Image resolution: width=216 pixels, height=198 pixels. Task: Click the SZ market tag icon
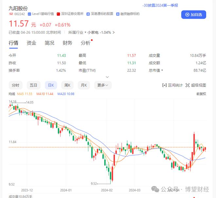(11, 14)
